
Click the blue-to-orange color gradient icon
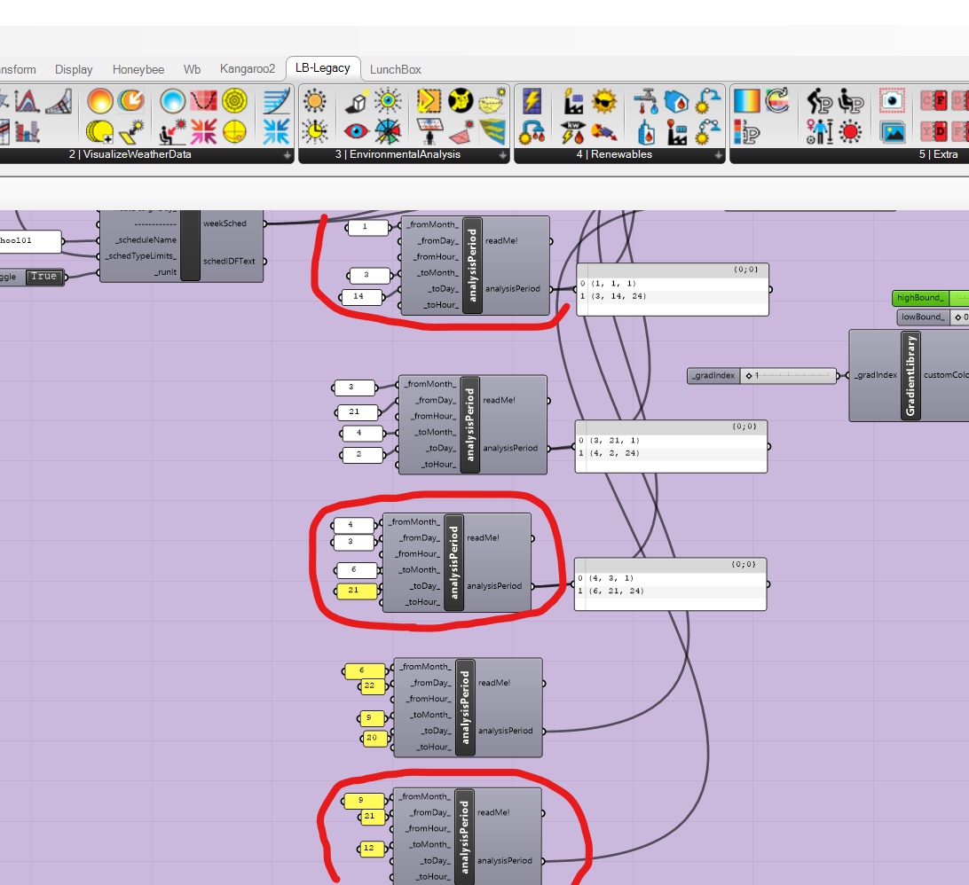pos(746,101)
